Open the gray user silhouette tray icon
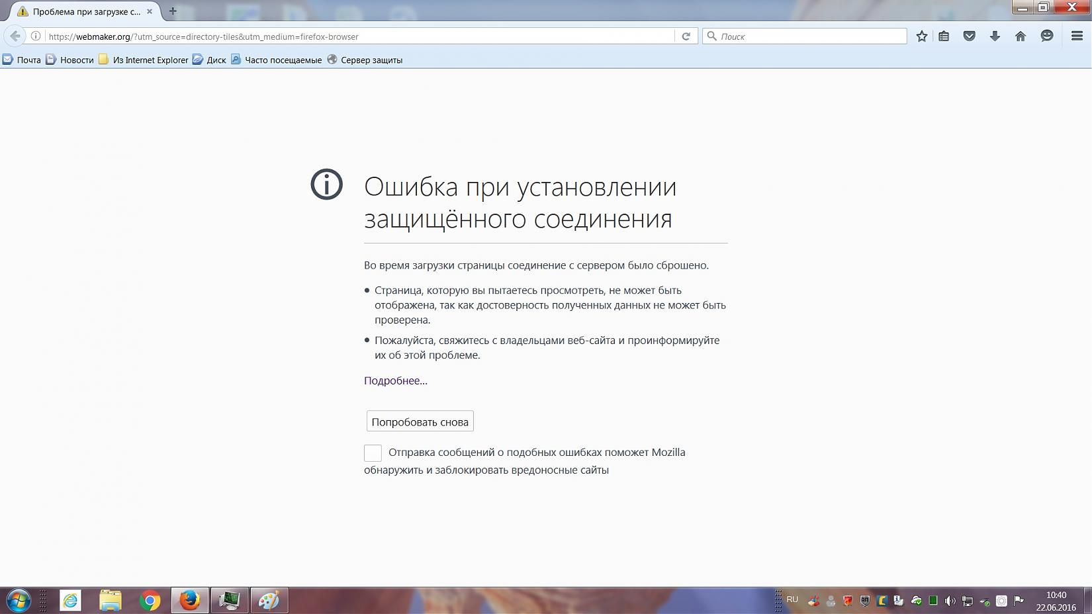1092x614 pixels. tap(831, 601)
